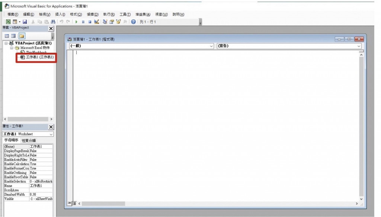This screenshot has width=381, height=217.
Task: Switch to the 性質分類 tab
Action: [29, 140]
